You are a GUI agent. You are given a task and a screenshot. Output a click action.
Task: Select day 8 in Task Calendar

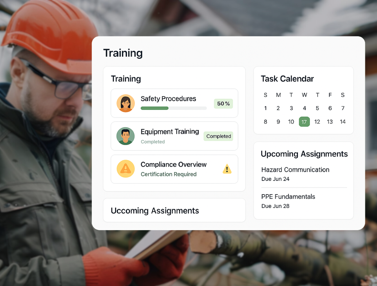point(266,122)
